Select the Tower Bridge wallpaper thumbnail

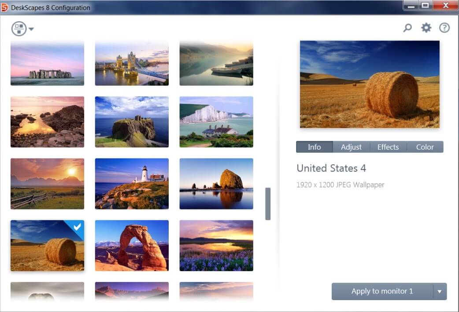pyautogui.click(x=132, y=63)
